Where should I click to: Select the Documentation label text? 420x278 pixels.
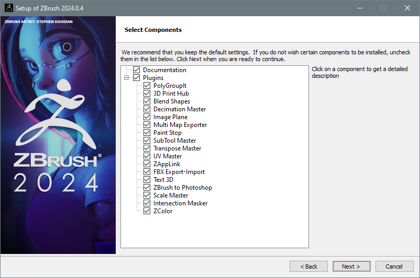(164, 70)
